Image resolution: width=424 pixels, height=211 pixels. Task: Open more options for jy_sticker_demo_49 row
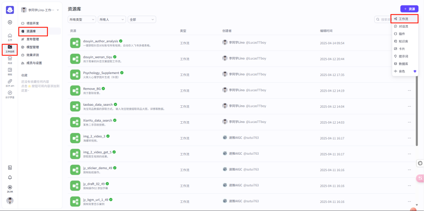(409, 170)
